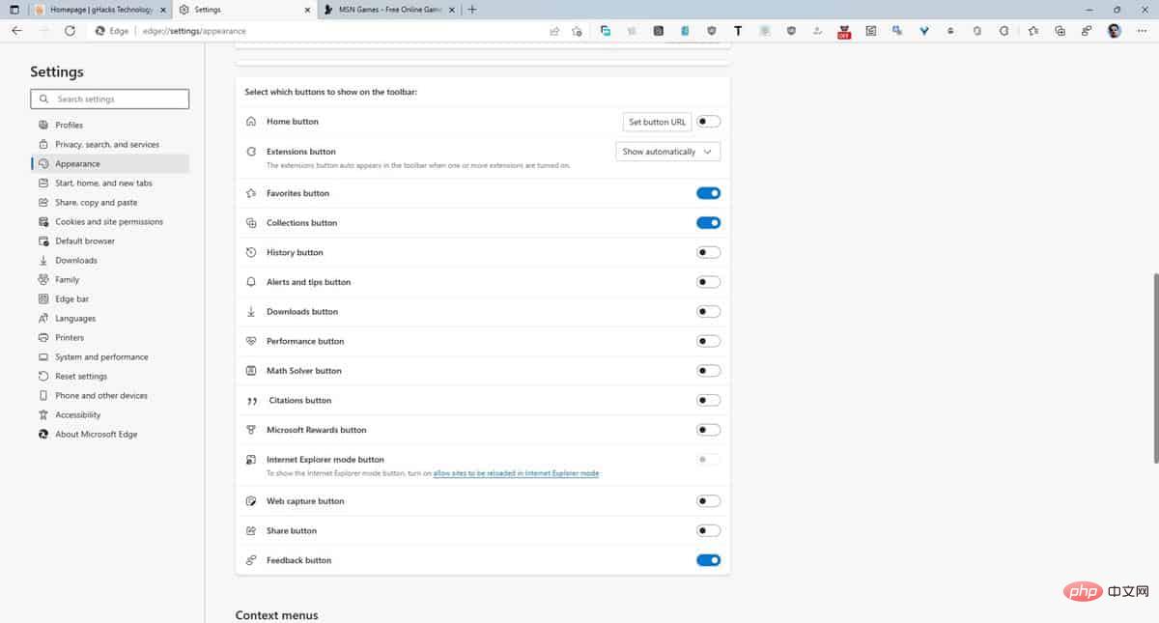Click the Languages sidebar icon
The image size is (1159, 623).
pyautogui.click(x=43, y=318)
